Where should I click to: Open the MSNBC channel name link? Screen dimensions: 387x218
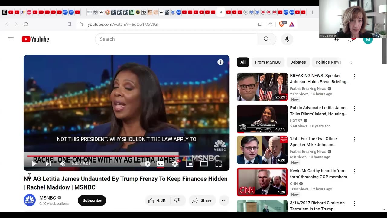[47, 198]
